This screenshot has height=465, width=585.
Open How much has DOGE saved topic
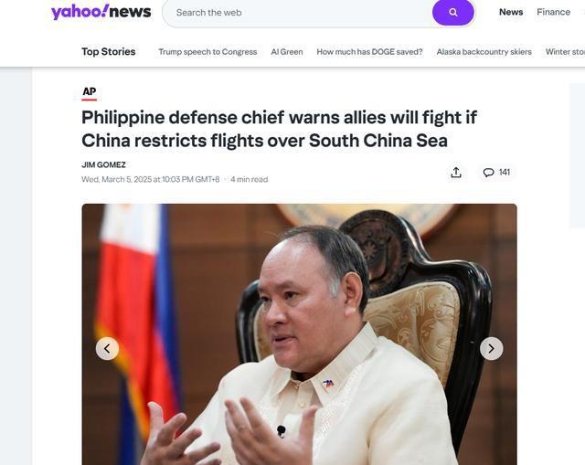coord(369,52)
